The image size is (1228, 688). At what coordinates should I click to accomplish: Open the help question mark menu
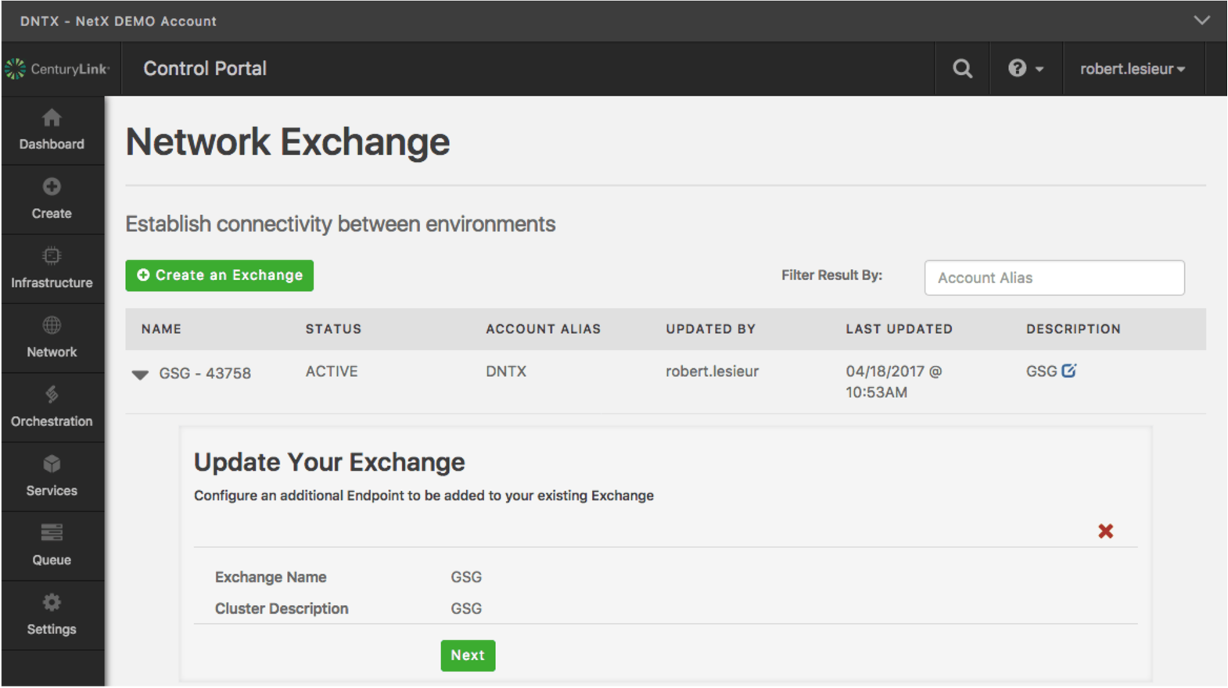tap(1025, 69)
